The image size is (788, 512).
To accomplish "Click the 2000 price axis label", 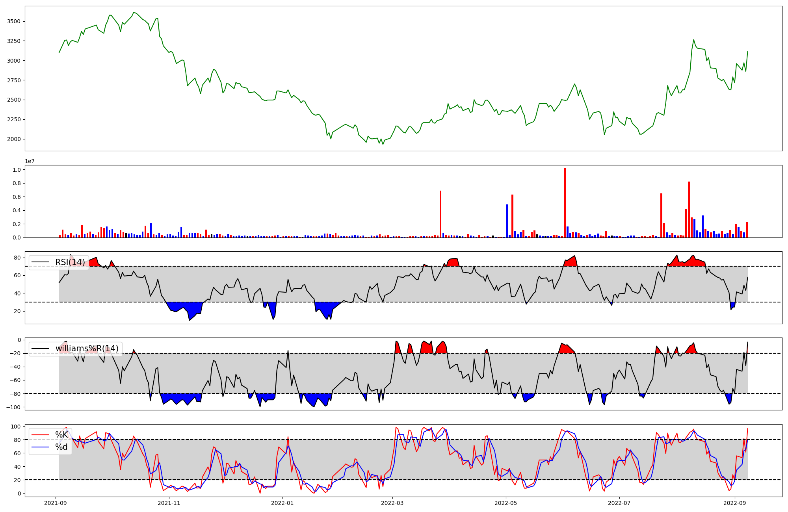I will pos(14,139).
